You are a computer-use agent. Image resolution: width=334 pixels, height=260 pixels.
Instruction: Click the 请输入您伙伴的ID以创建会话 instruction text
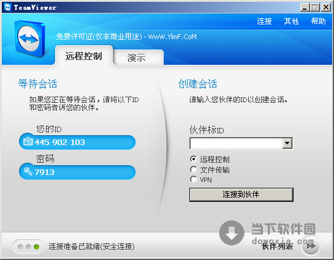click(238, 100)
